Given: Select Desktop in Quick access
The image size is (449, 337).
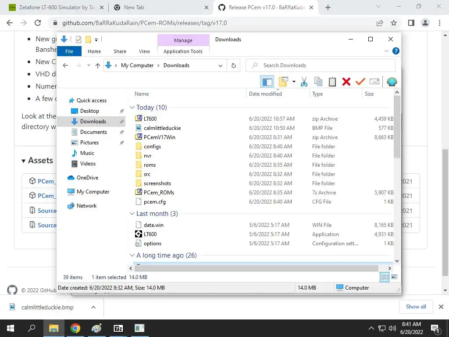Looking at the screenshot, I should pos(89,111).
